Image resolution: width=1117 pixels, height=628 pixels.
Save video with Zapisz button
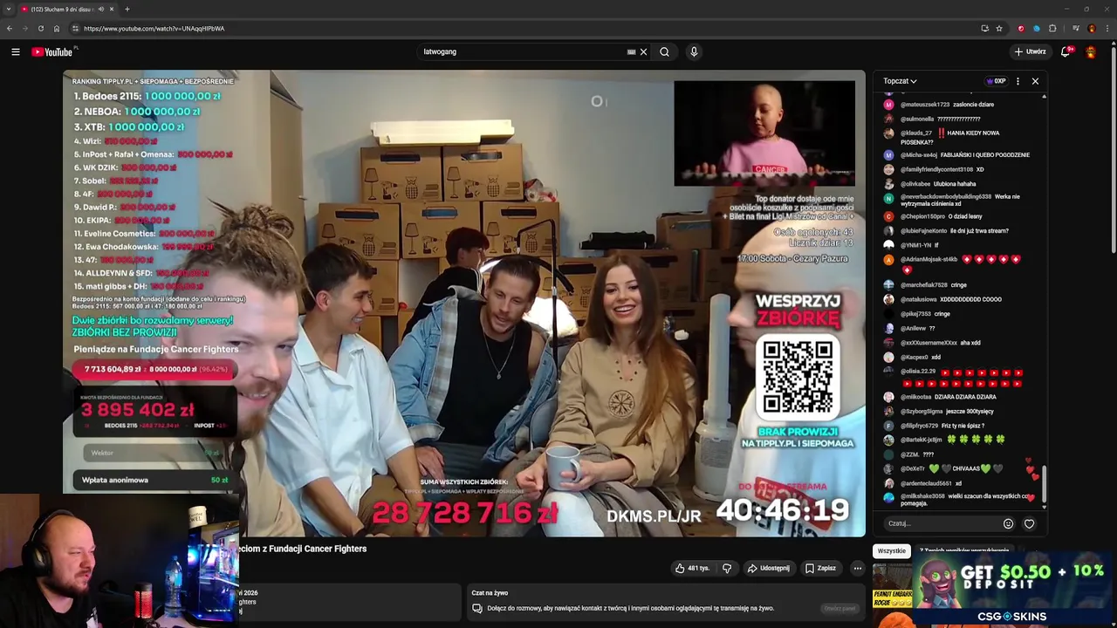tap(820, 568)
